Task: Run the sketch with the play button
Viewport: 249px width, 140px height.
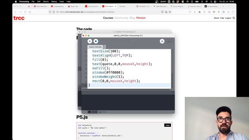Action: [90, 41]
